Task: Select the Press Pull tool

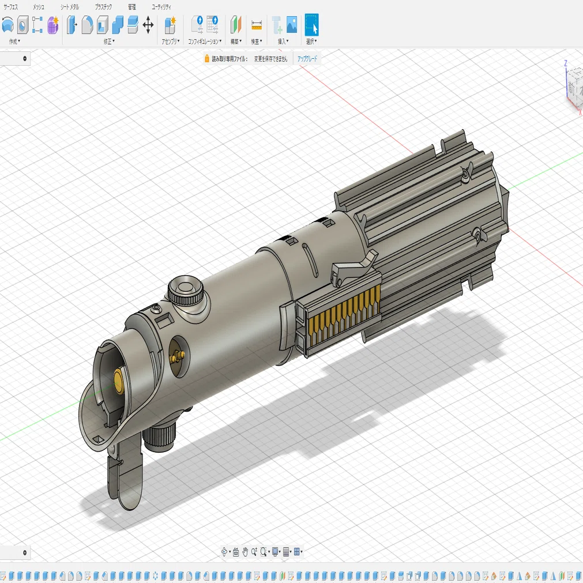Action: [72, 25]
